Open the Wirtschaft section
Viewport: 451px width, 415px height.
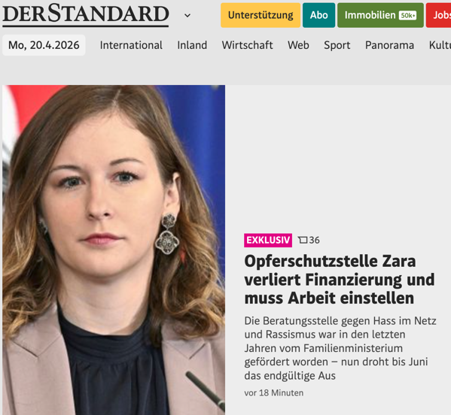tap(248, 45)
